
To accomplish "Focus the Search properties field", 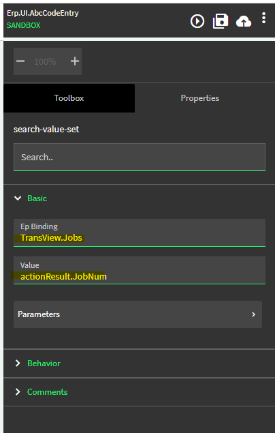I will [140, 157].
